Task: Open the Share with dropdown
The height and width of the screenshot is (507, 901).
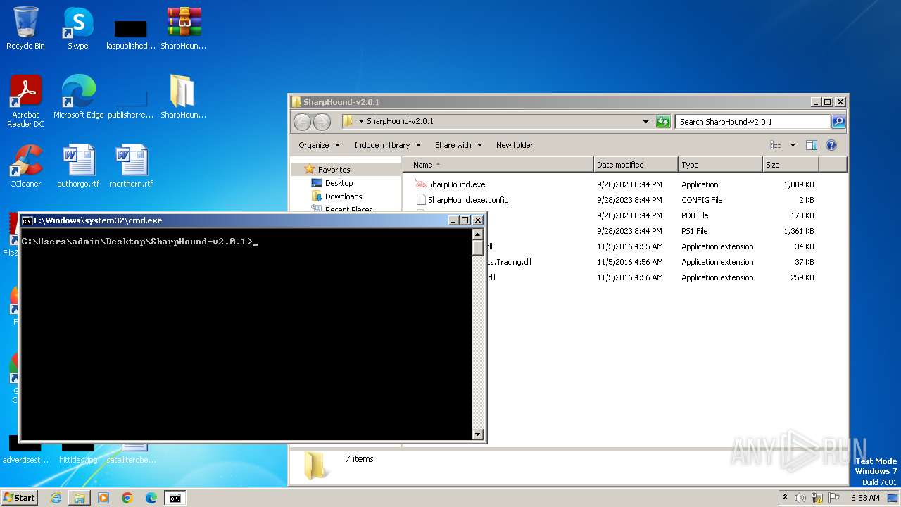Action: pyautogui.click(x=458, y=145)
